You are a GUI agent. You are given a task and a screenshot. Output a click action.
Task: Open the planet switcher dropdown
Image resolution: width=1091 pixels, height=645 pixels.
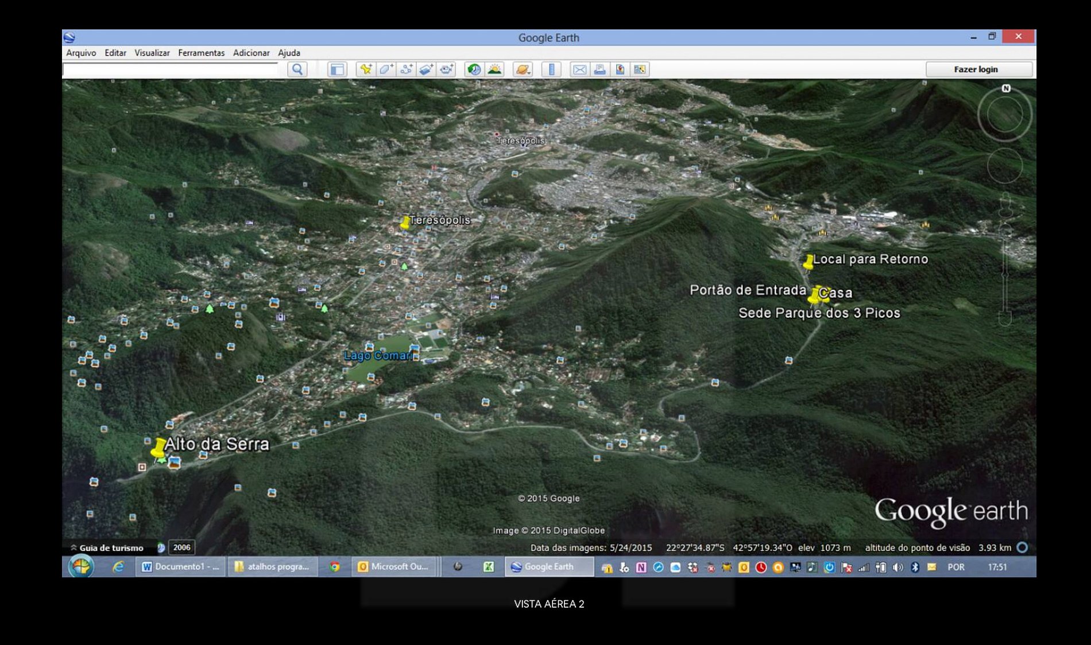[523, 69]
